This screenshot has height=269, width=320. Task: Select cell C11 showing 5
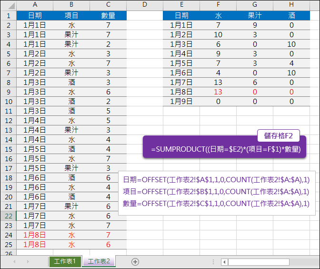pyautogui.click(x=108, y=111)
